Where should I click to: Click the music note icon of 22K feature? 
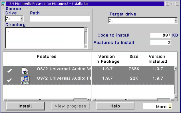click(25, 80)
